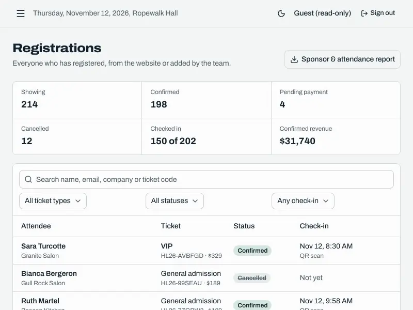
Task: Click the Registrations page heading
Action: click(57, 48)
